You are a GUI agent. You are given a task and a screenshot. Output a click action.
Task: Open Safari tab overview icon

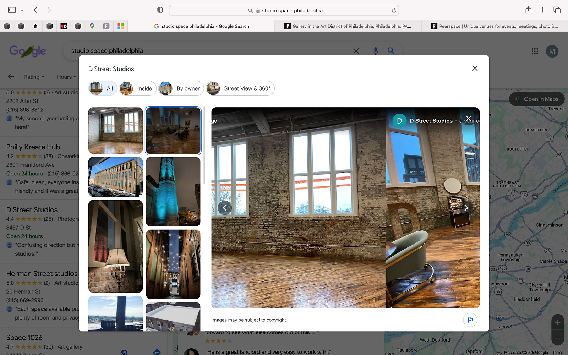[x=557, y=10]
